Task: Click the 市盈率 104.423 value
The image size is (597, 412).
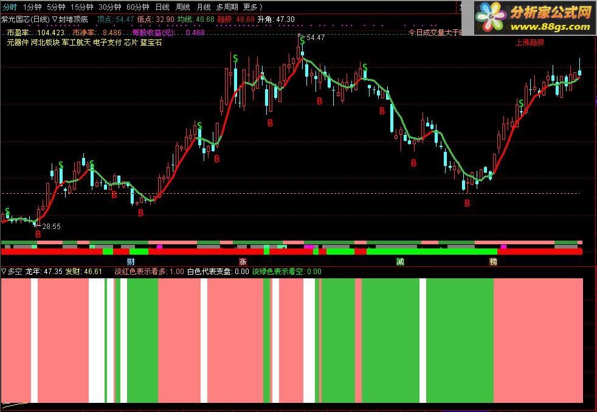Action: [x=50, y=33]
